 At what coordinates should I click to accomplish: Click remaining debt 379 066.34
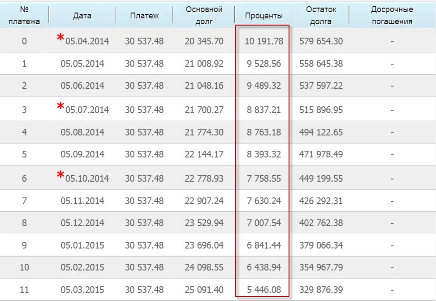pos(321,245)
